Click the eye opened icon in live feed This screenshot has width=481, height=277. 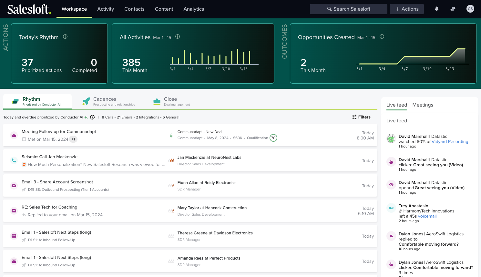(391, 185)
